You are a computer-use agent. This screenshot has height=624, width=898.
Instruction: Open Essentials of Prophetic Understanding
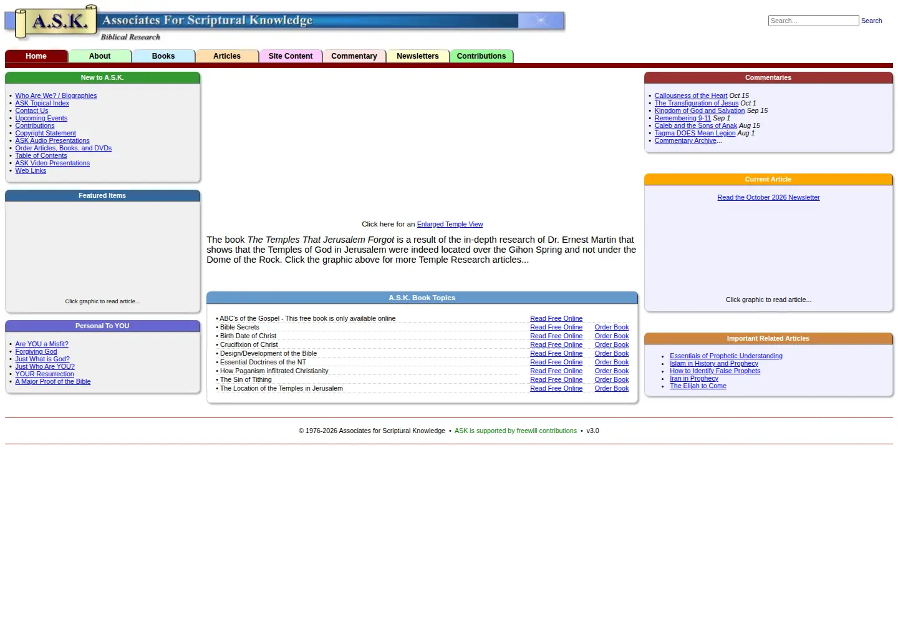(x=726, y=356)
